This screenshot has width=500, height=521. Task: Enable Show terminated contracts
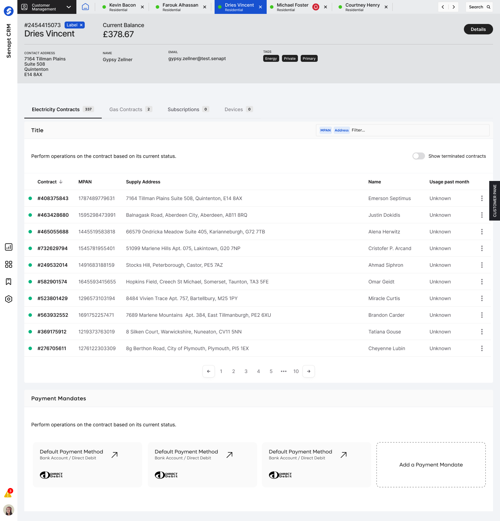pos(418,156)
